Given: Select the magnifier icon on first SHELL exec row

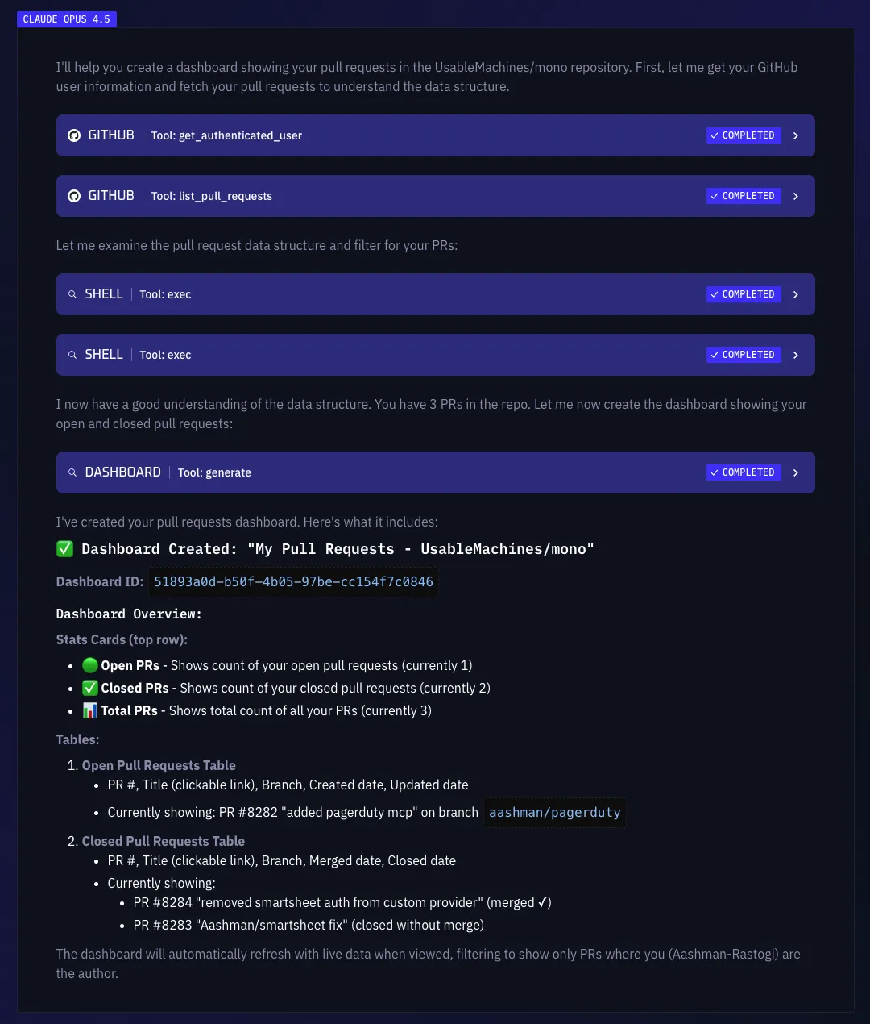Looking at the screenshot, I should [72, 293].
